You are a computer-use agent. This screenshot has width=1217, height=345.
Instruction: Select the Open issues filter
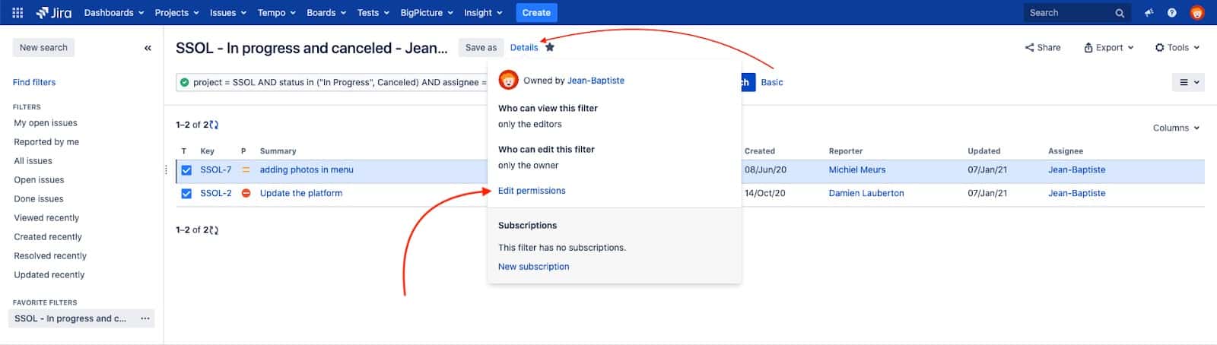pos(39,180)
